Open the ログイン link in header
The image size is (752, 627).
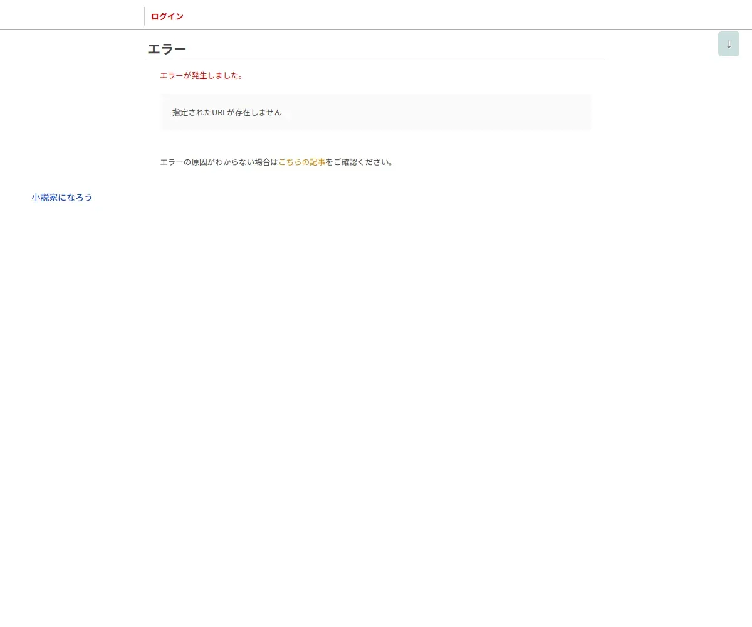tap(167, 16)
